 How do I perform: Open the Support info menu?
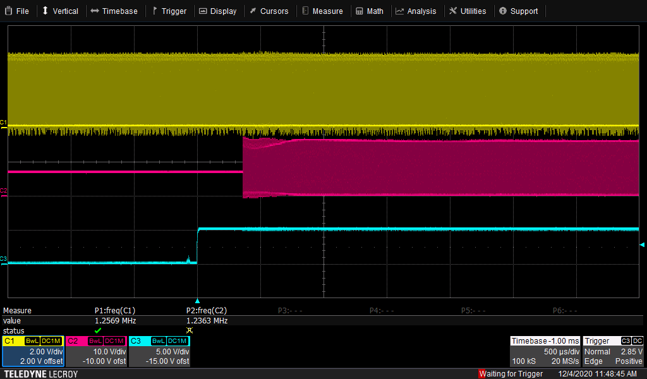[518, 11]
